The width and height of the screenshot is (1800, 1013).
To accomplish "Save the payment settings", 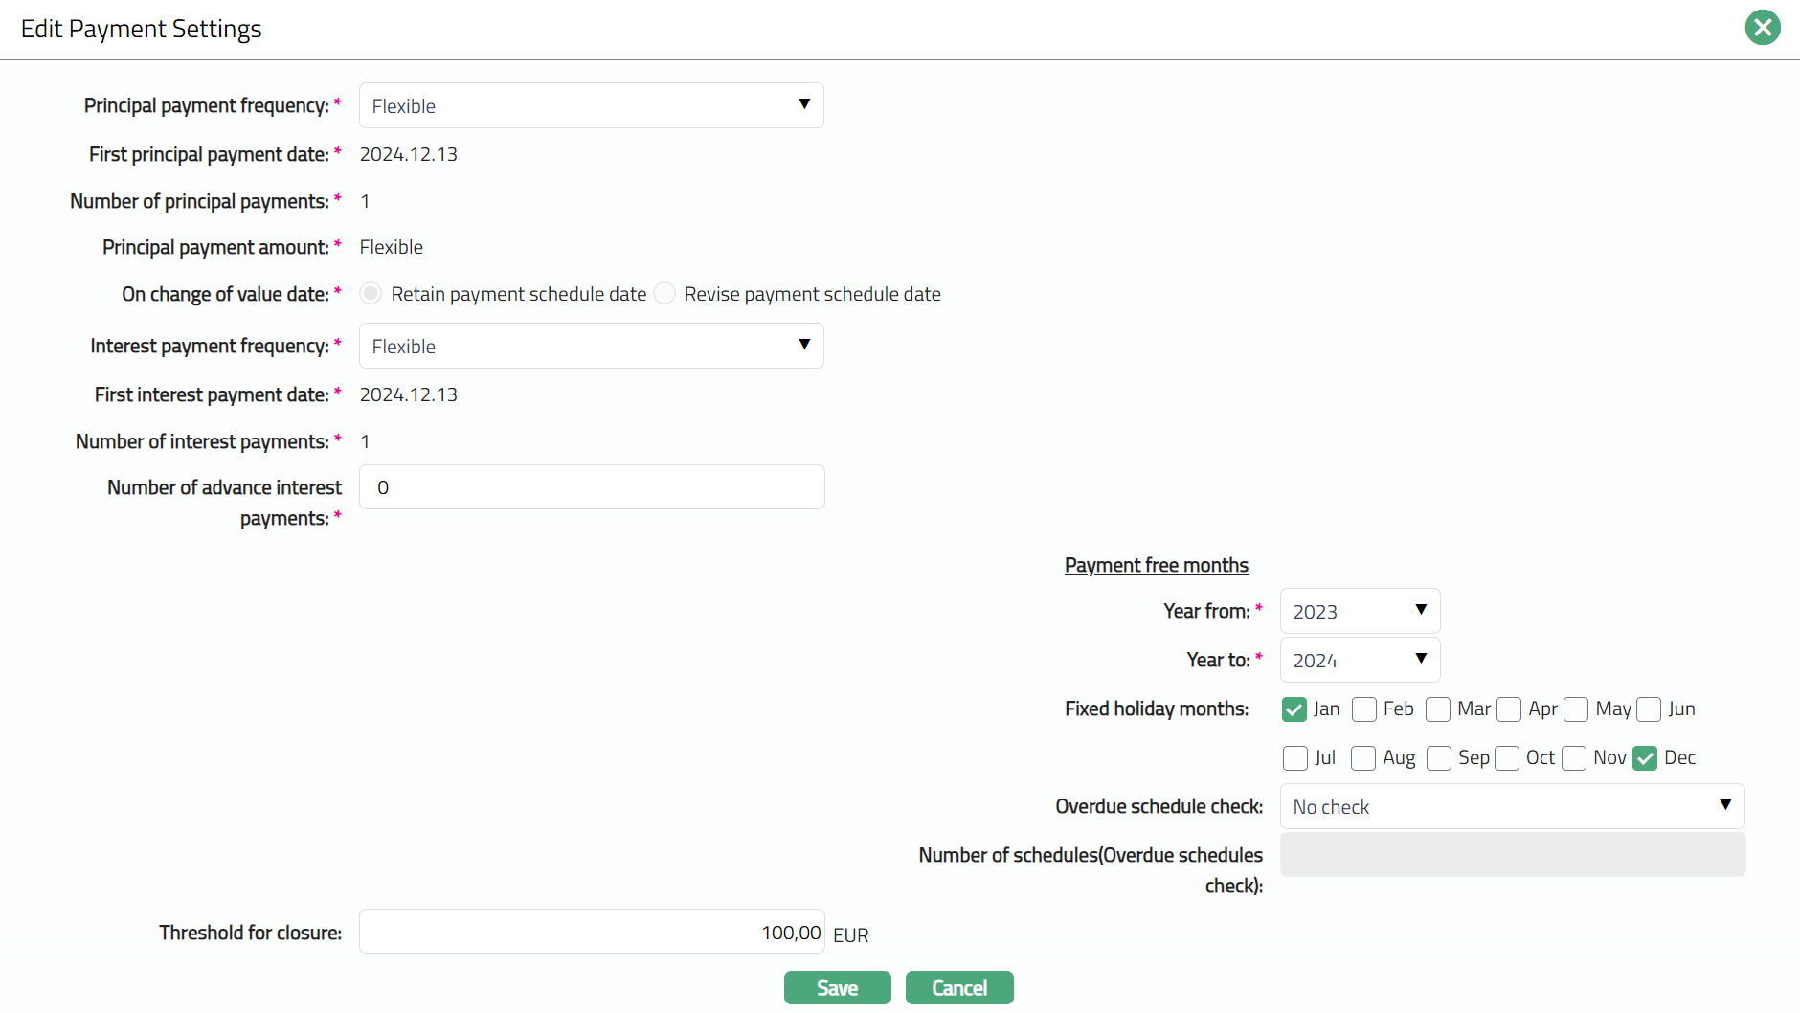I will pyautogui.click(x=837, y=988).
